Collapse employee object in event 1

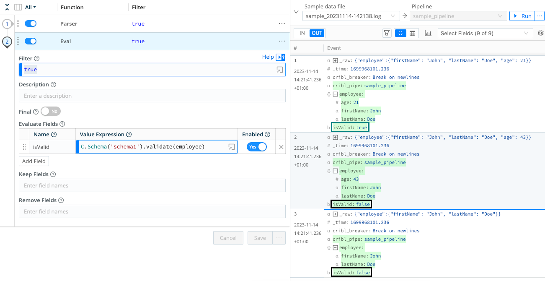pos(335,94)
